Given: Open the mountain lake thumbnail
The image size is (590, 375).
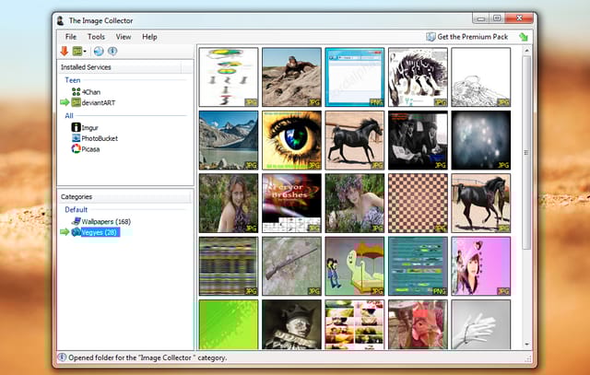Looking at the screenshot, I should (229, 140).
